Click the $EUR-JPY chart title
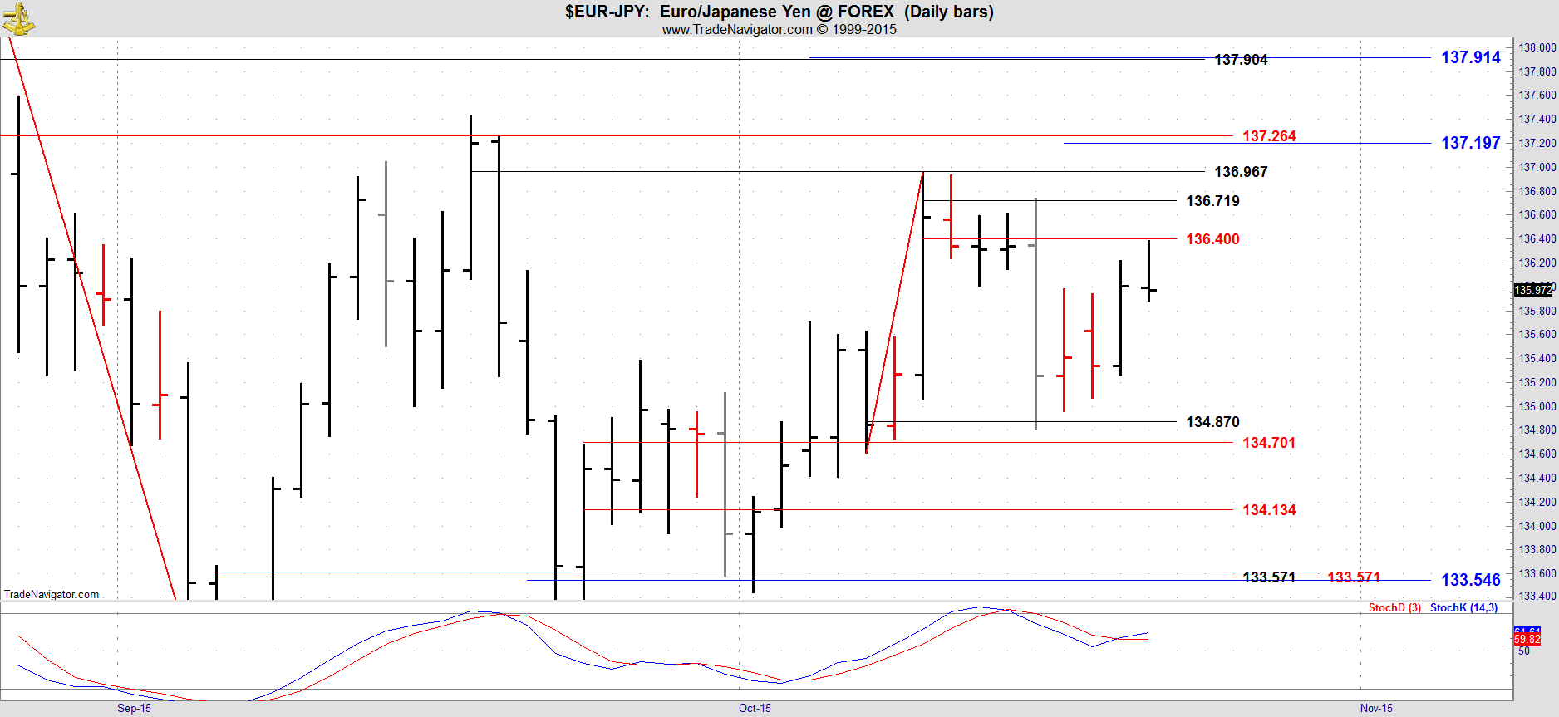1559x717 pixels. pos(779,12)
